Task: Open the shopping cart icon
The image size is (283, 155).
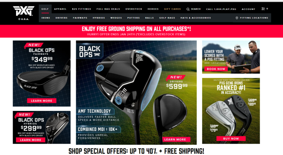Action: click(263, 9)
